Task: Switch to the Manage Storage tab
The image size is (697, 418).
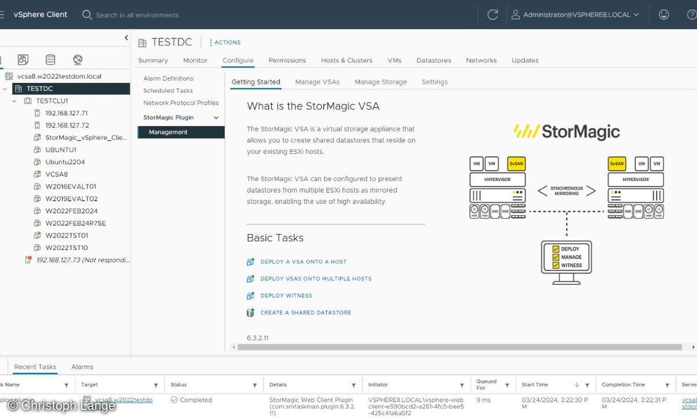Action: 381,82
